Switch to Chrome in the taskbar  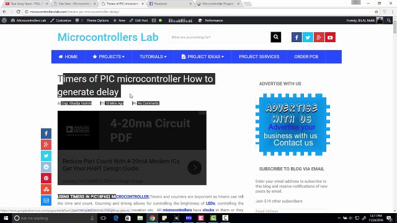pos(152,218)
